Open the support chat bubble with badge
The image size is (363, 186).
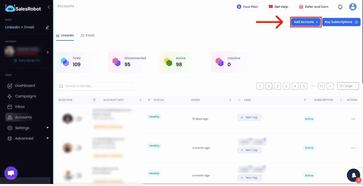click(353, 175)
